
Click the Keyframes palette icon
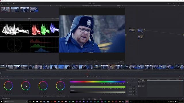[180, 76]
